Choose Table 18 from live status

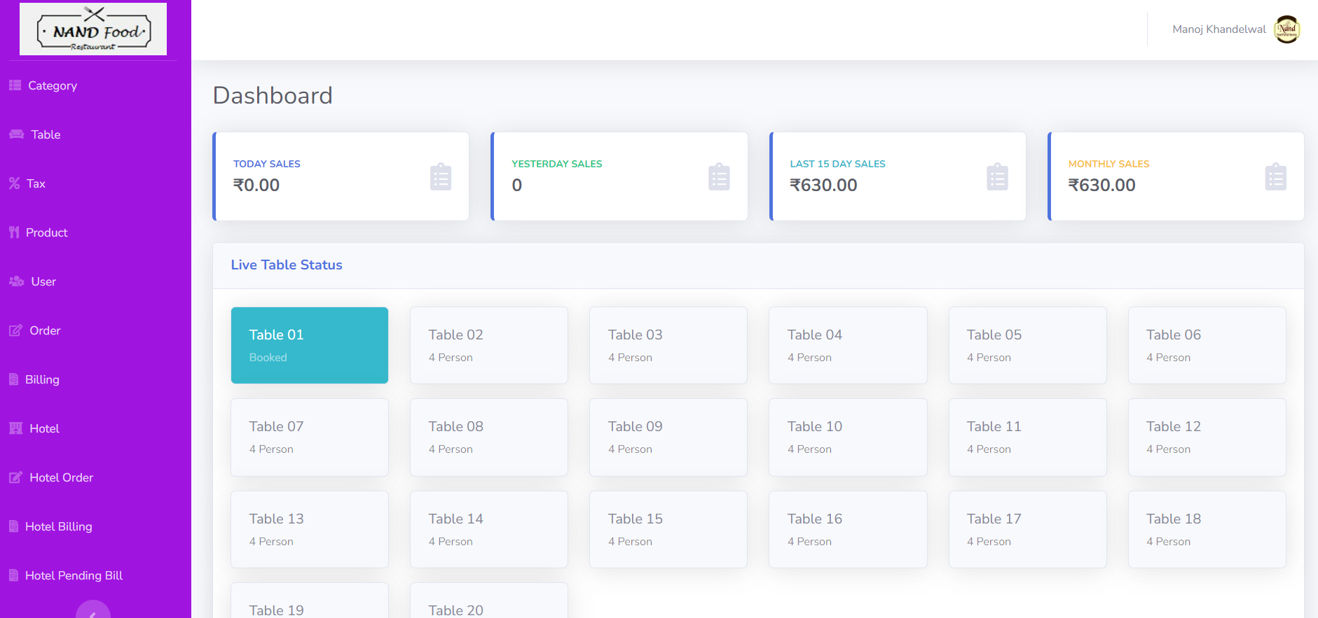[1206, 529]
